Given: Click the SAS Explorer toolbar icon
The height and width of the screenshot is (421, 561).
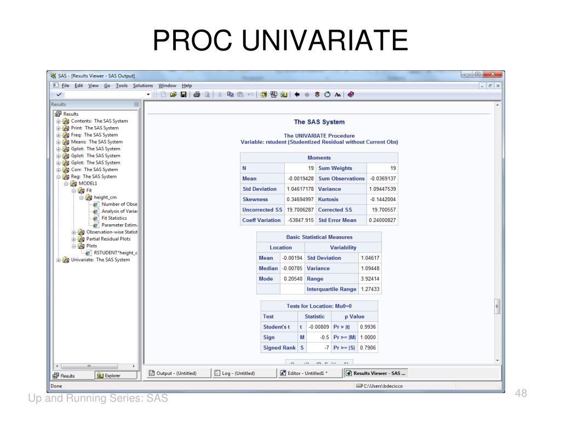Looking at the screenshot, I should tap(274, 94).
